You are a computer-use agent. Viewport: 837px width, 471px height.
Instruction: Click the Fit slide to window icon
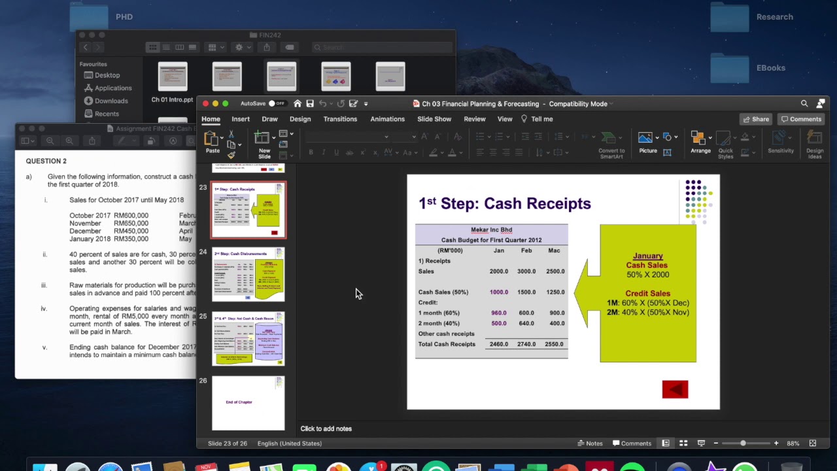(x=813, y=444)
